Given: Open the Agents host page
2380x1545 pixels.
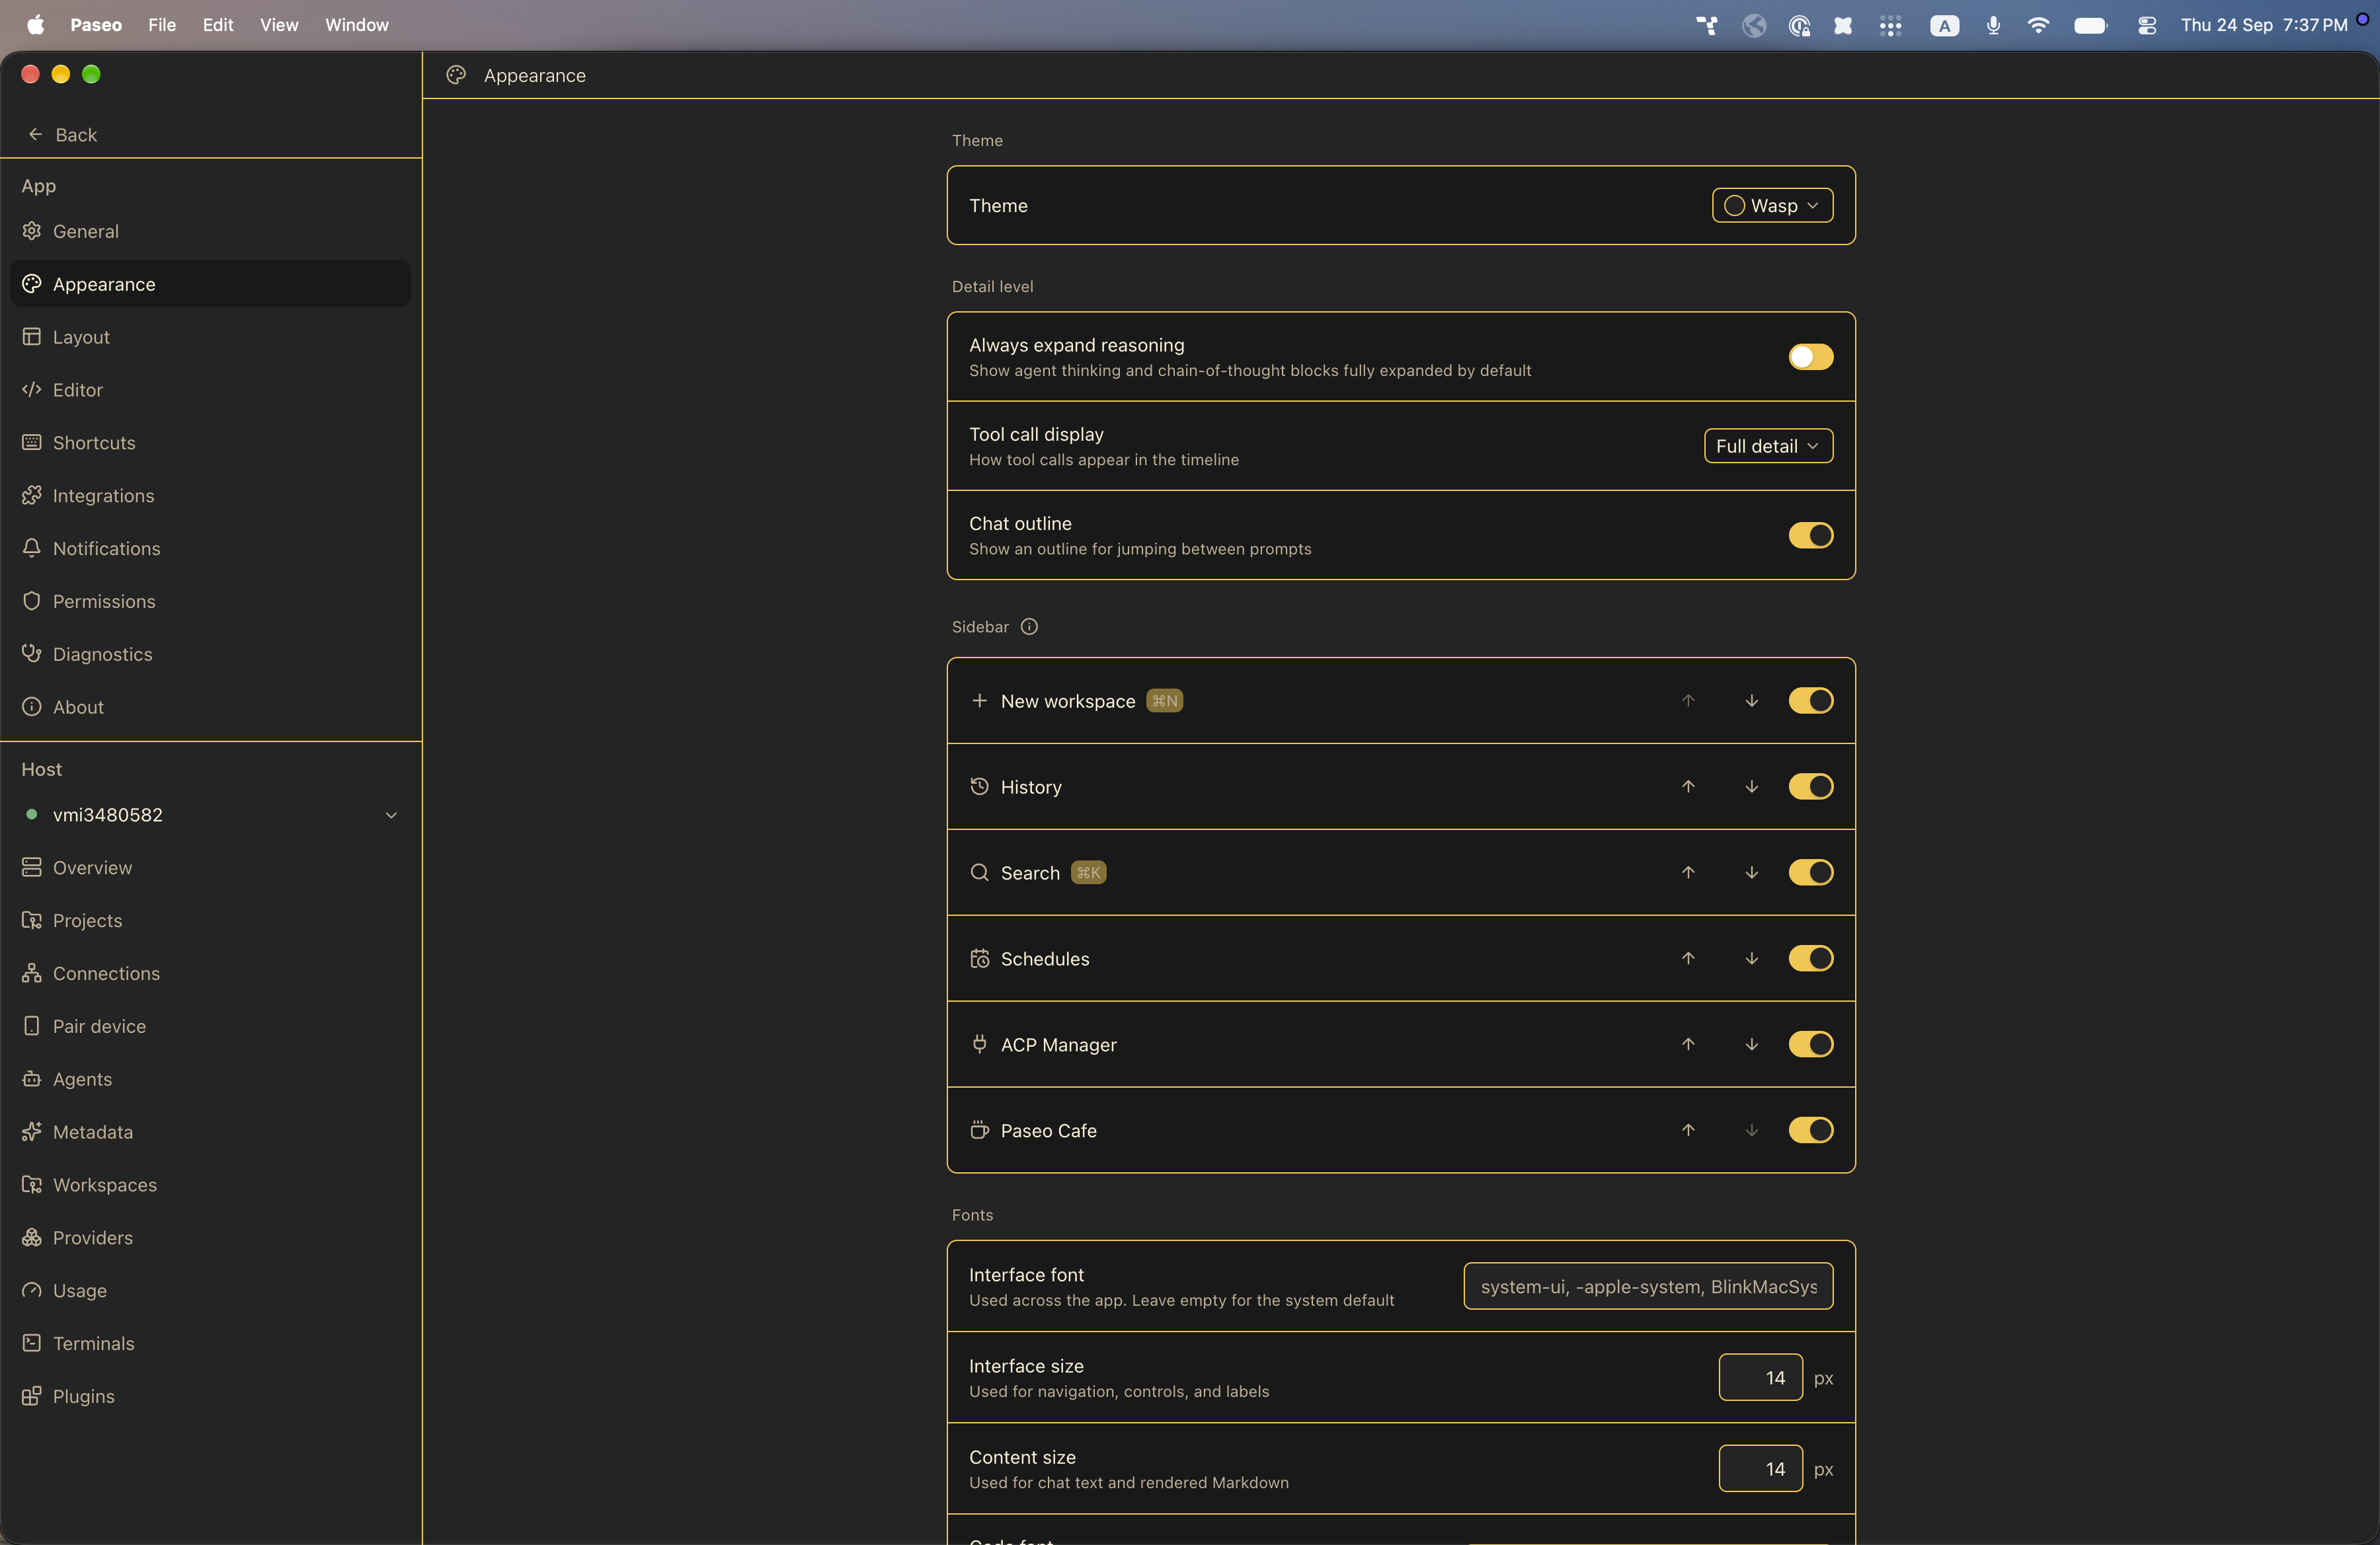Looking at the screenshot, I should [x=211, y=1079].
